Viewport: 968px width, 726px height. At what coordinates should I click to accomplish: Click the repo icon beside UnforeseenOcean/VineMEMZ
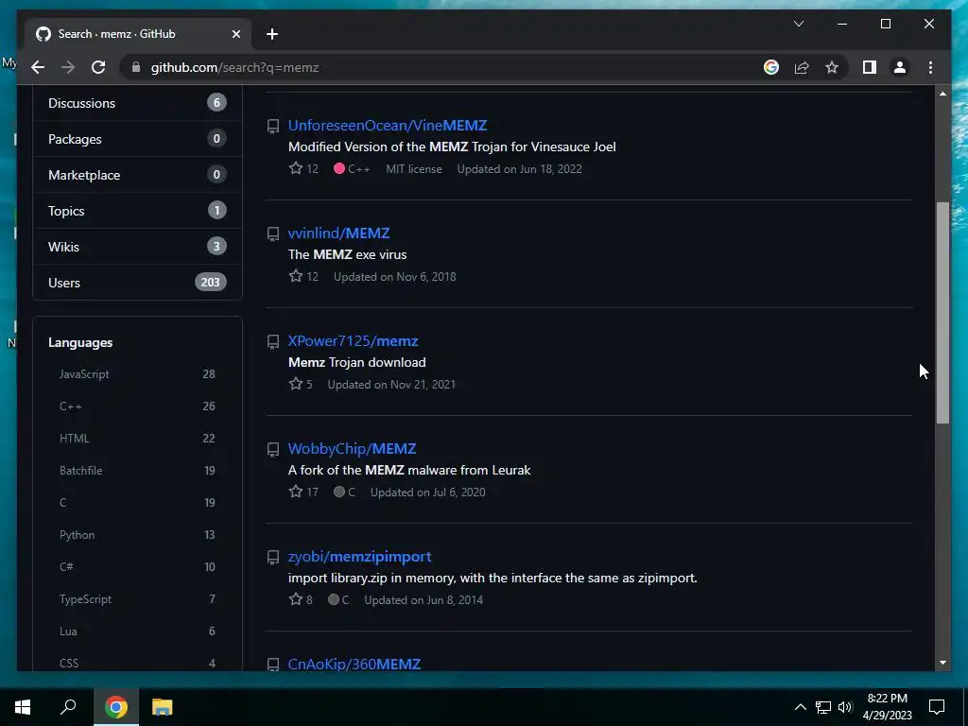pos(273,126)
